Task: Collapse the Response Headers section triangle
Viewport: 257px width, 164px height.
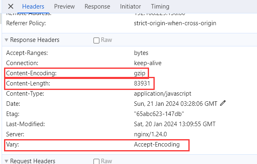Action: pos(6,40)
